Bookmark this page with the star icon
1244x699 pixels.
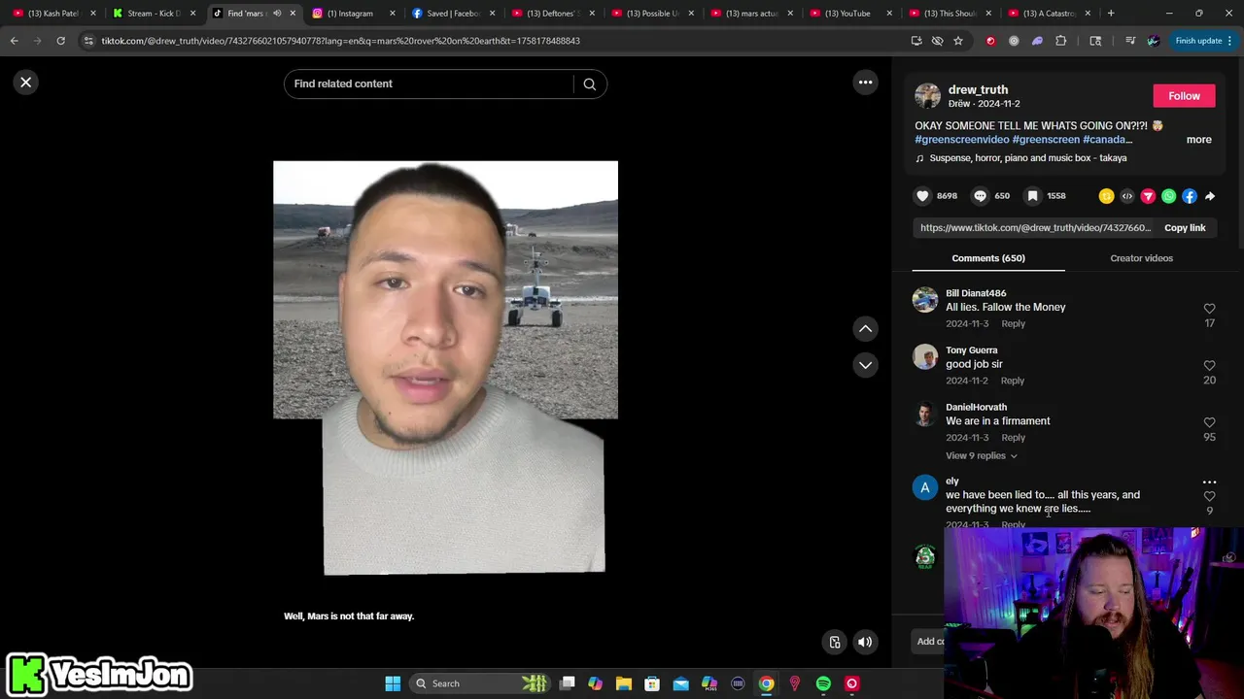click(957, 41)
